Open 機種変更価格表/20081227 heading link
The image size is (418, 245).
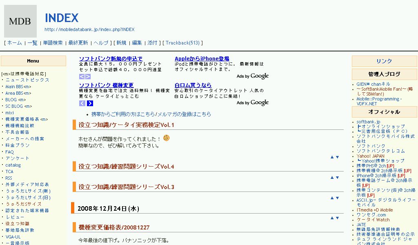pyautogui.click(x=114, y=227)
